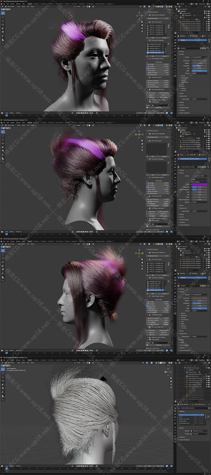This screenshot has height=475, width=211.
Task: Select Rotate tool in right-facing profile window
Action: [3, 143]
